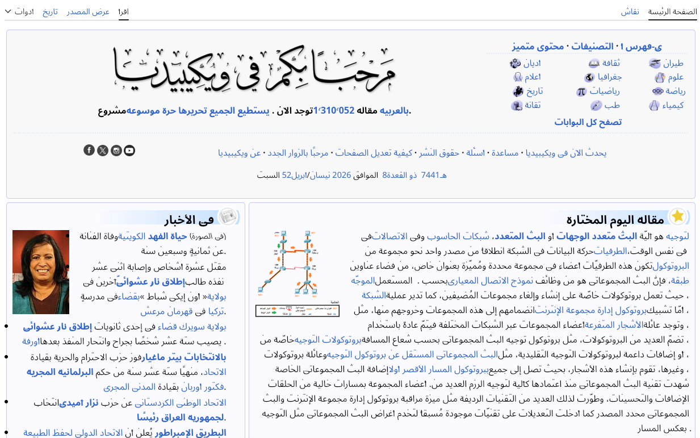Click the geography (جغرافيا) globe icon
Viewport: 700px width, 438px height.
589,77
